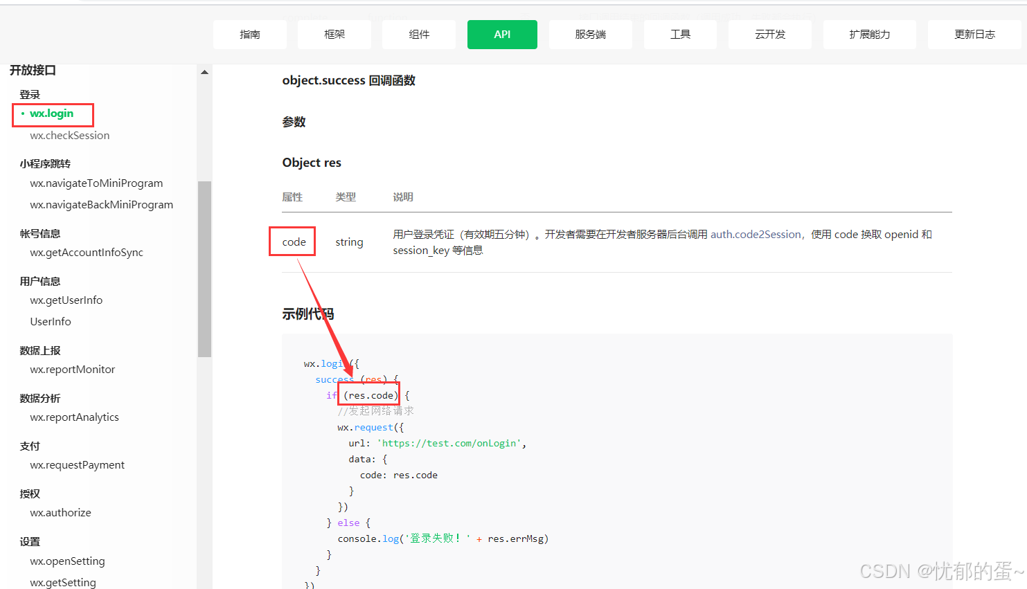Click the 数据上报 sidebar heading
Image resolution: width=1027 pixels, height=589 pixels.
pos(40,351)
